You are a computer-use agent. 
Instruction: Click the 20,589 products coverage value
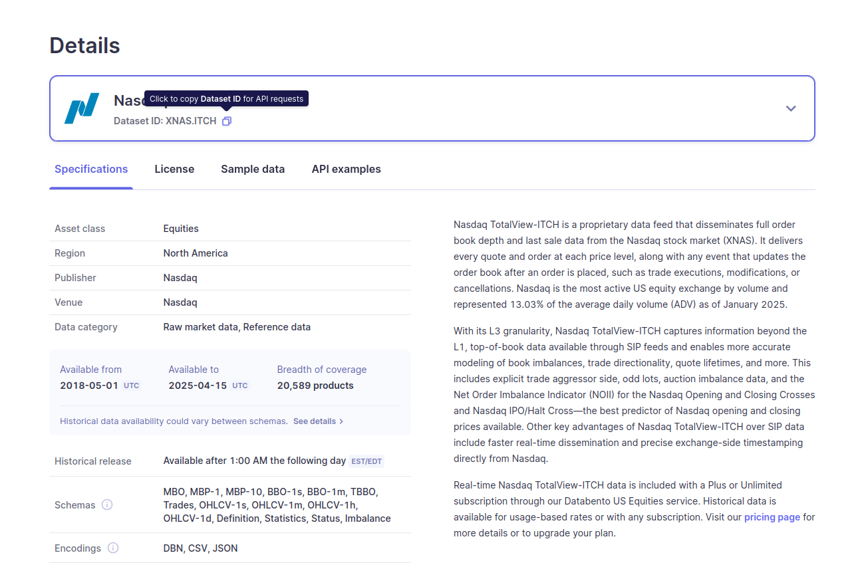point(315,386)
